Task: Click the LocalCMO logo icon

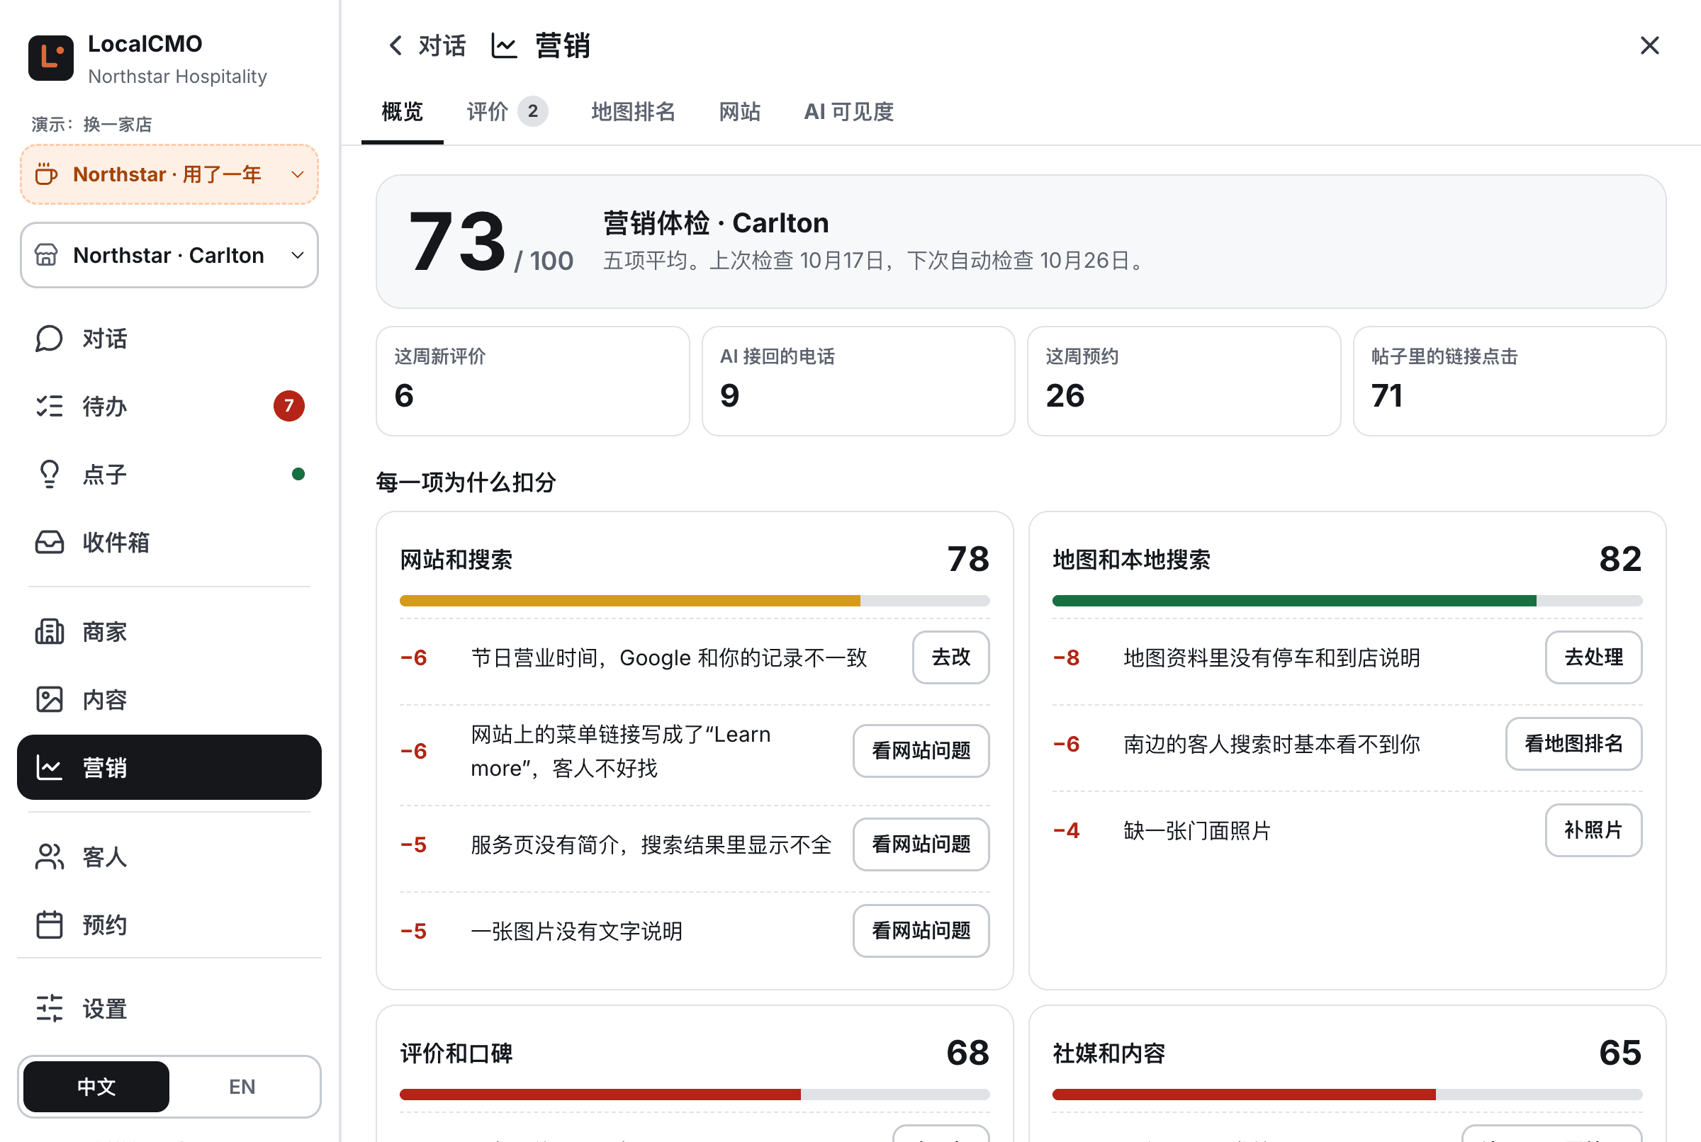Action: tap(51, 58)
